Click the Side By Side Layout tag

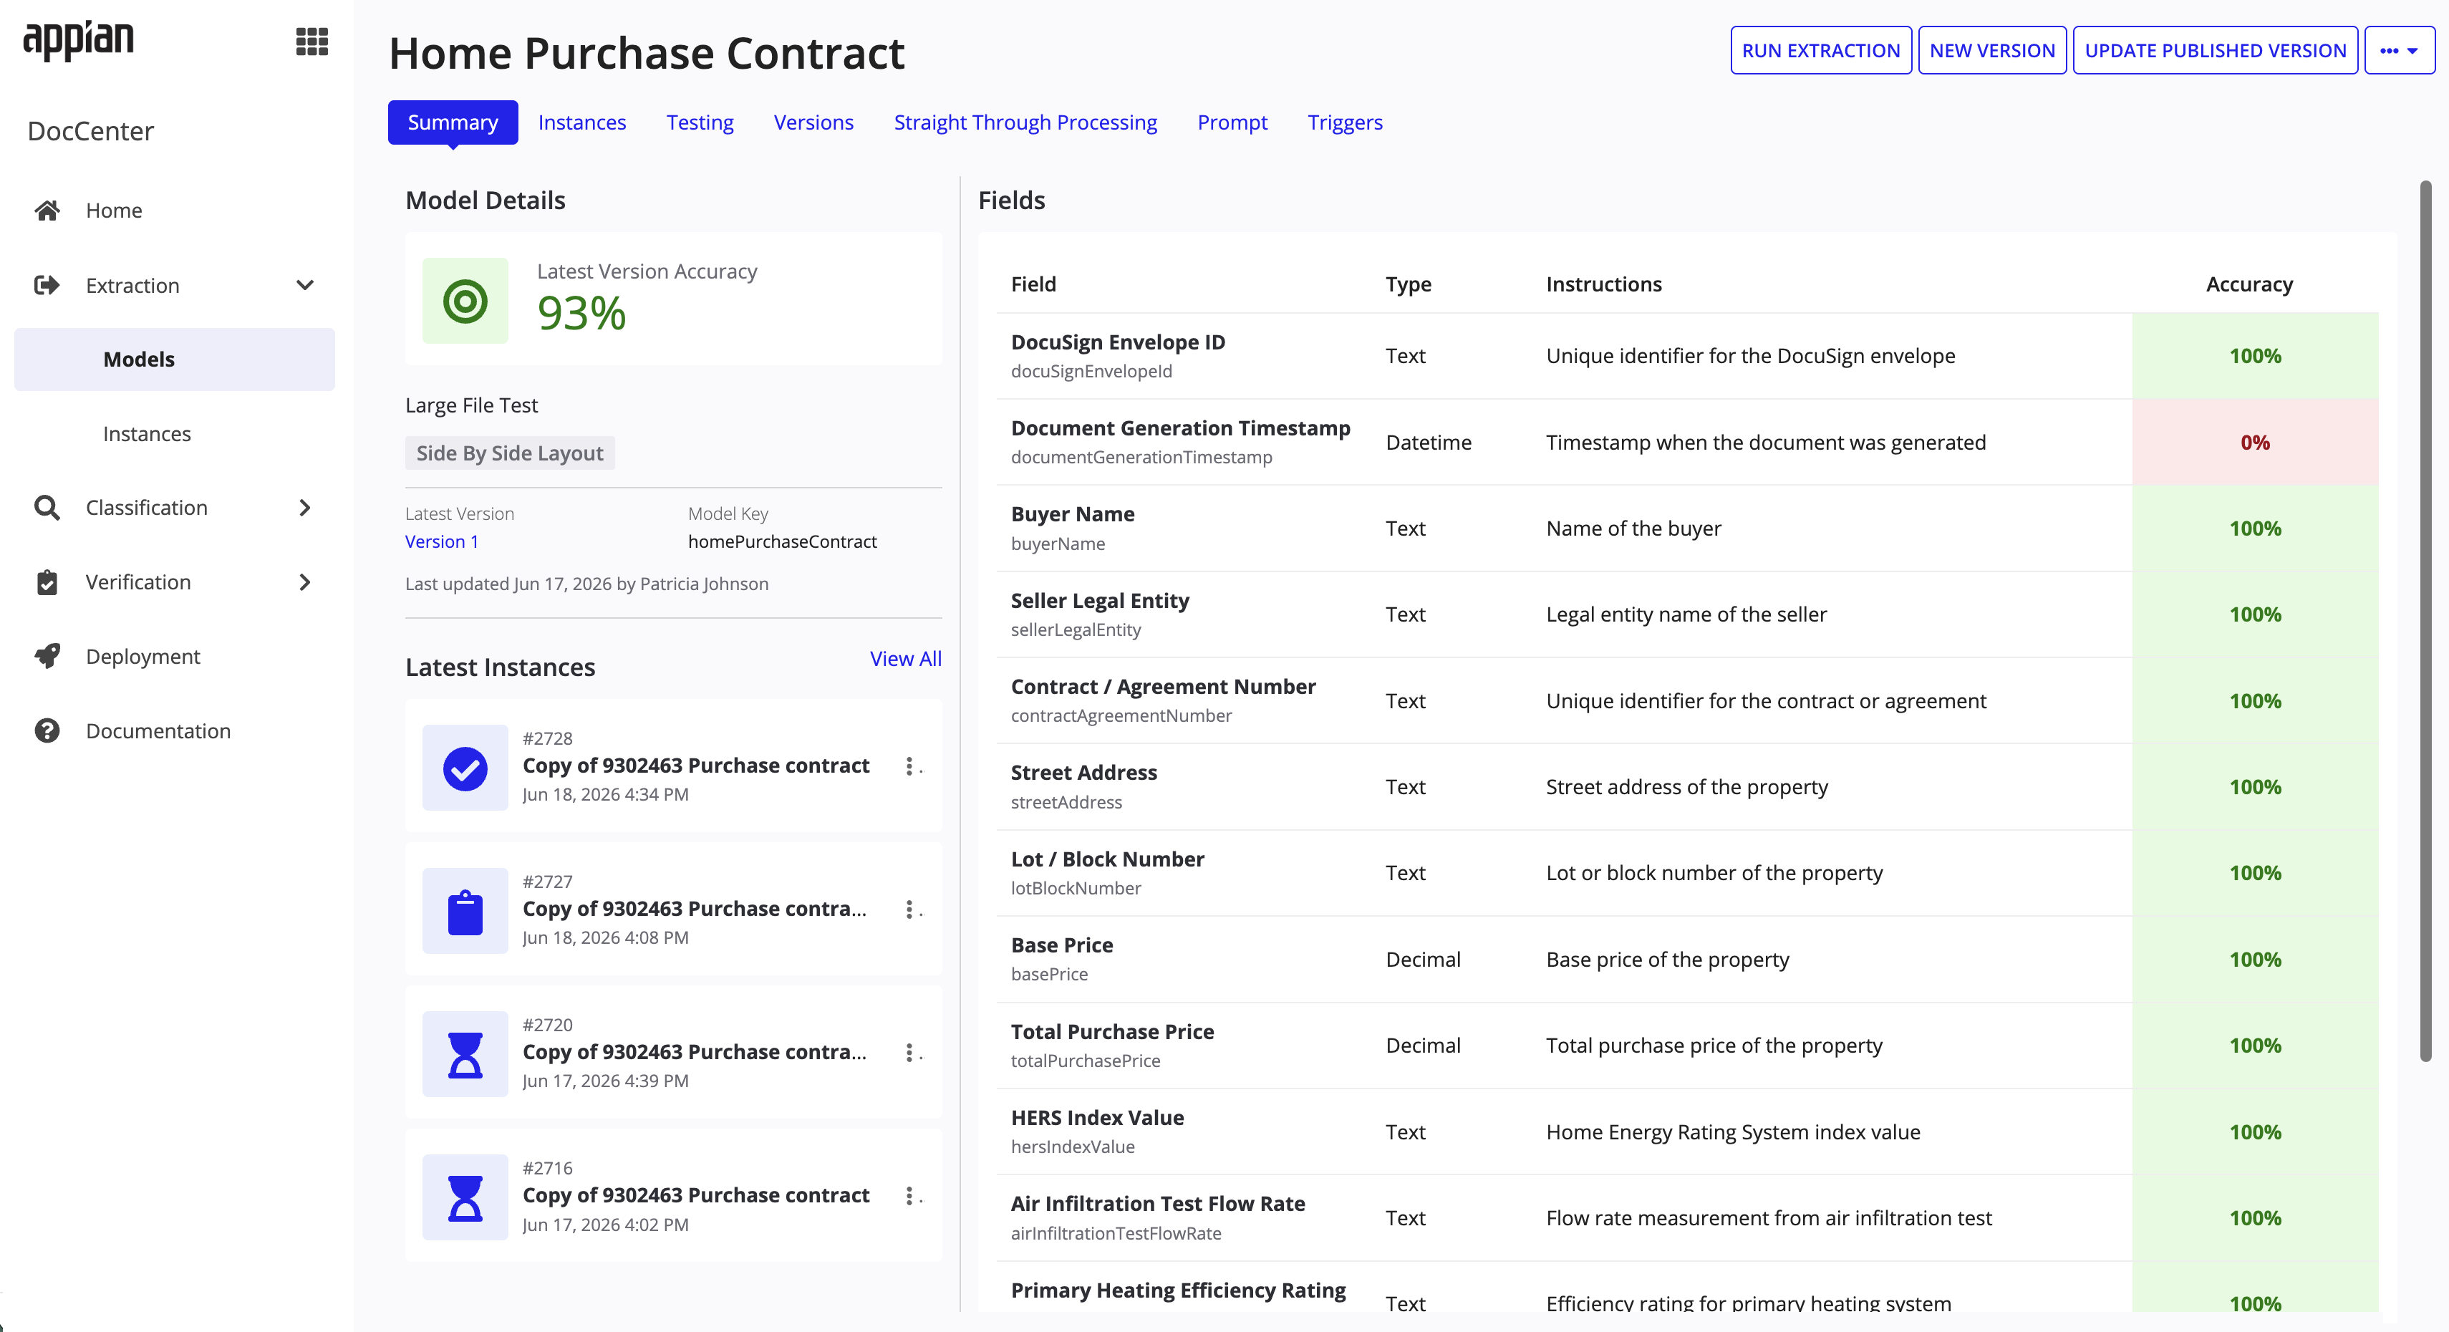pyautogui.click(x=510, y=453)
